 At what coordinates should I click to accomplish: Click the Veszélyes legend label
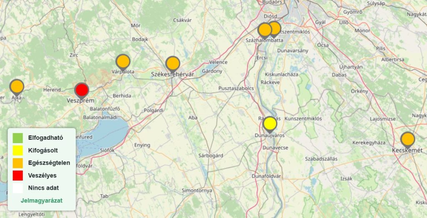pos(42,175)
